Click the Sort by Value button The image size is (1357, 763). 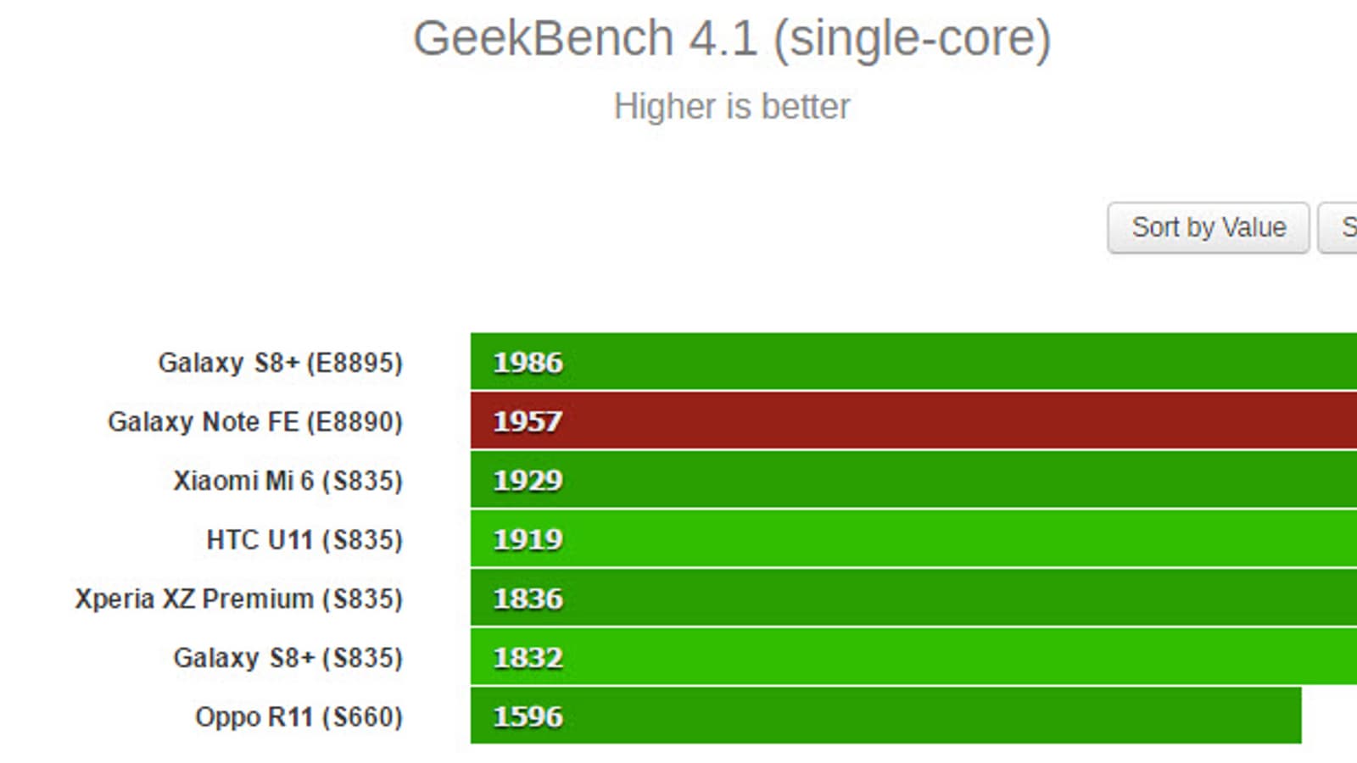(x=1208, y=227)
